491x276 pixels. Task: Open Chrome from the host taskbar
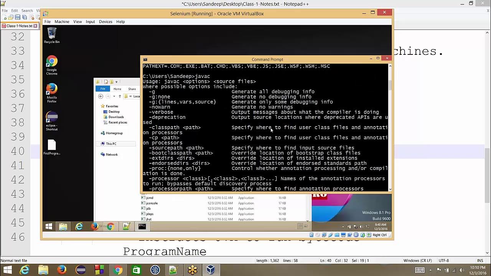(118, 270)
